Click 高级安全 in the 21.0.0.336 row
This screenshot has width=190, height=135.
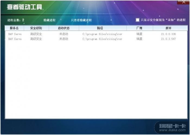click(x=36, y=34)
